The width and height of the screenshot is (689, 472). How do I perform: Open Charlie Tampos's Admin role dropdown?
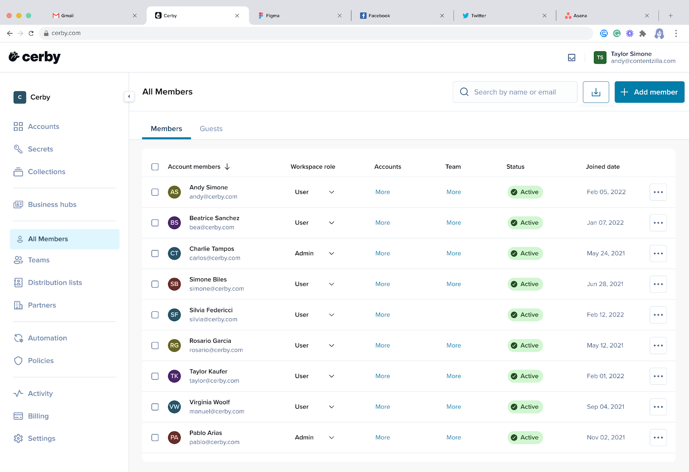314,253
